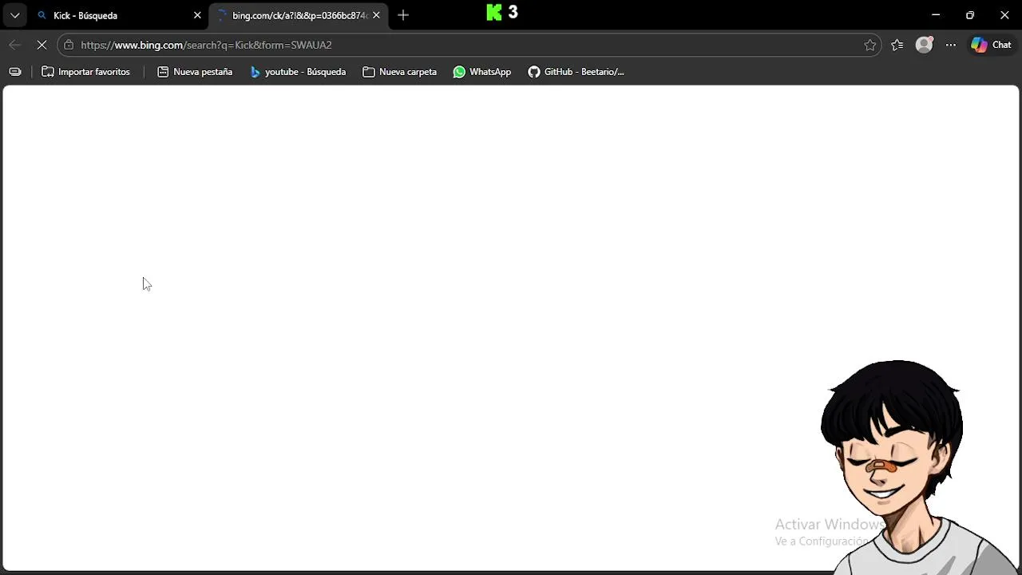This screenshot has width=1022, height=575.
Task: Add this page to favorites star
Action: 869,45
